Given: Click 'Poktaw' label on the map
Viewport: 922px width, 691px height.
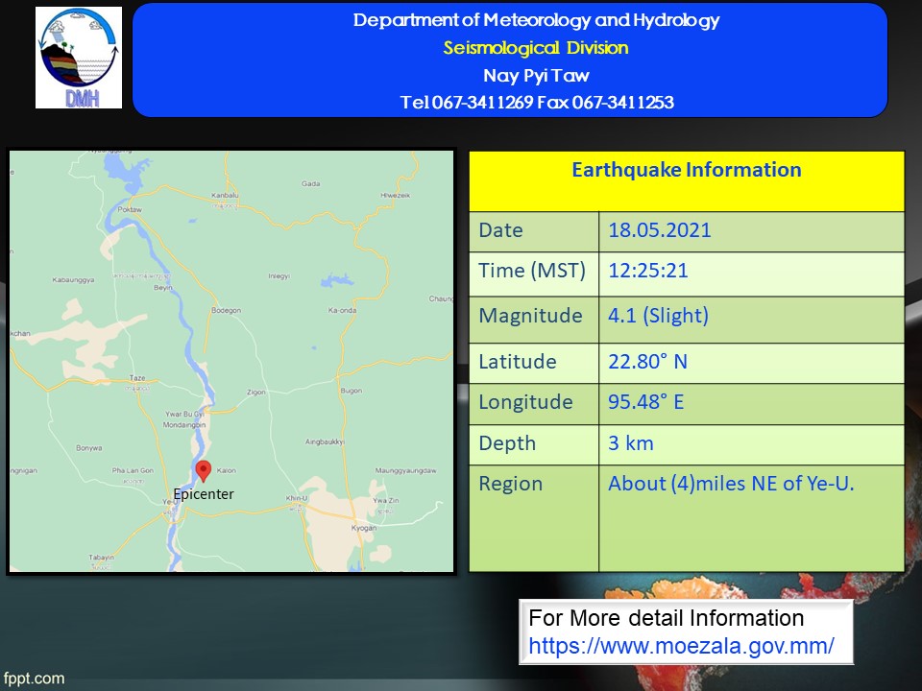Looking at the screenshot, I should point(130,209).
